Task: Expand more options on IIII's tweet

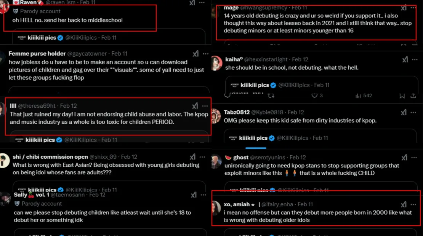Action: click(205, 106)
